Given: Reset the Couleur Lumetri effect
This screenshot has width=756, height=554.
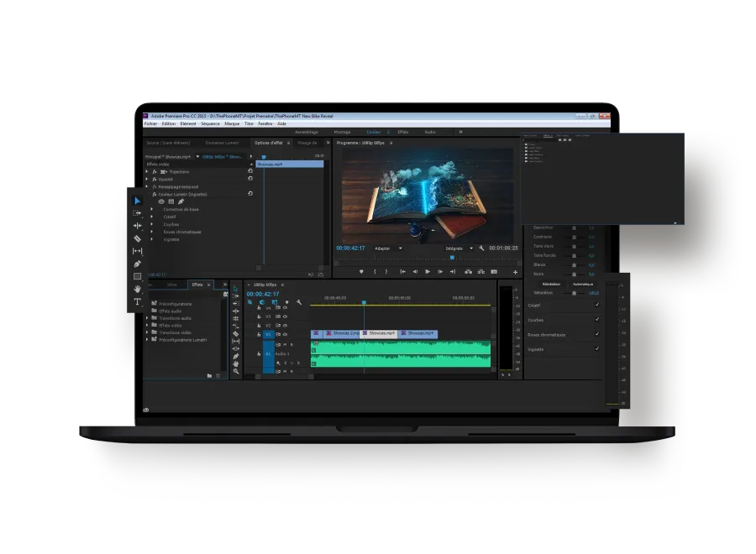Looking at the screenshot, I should pos(250,194).
